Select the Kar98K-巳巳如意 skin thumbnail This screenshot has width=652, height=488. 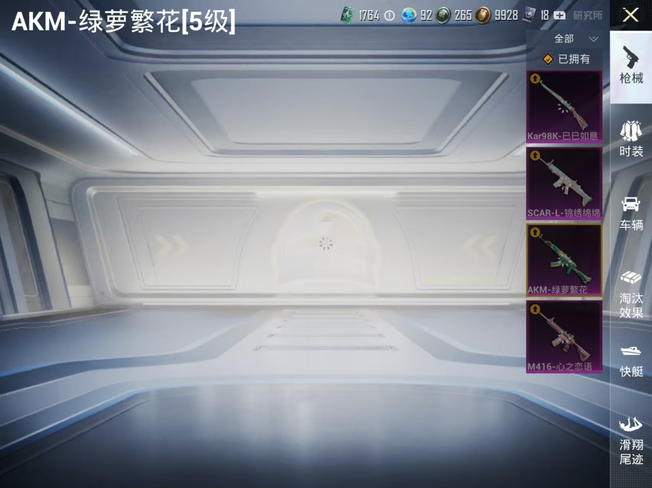coord(564,107)
